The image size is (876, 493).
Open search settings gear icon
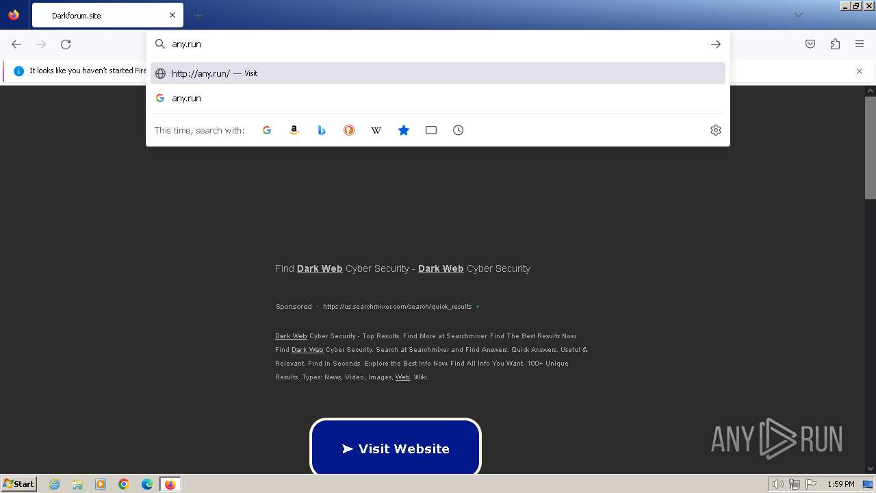[x=716, y=130]
